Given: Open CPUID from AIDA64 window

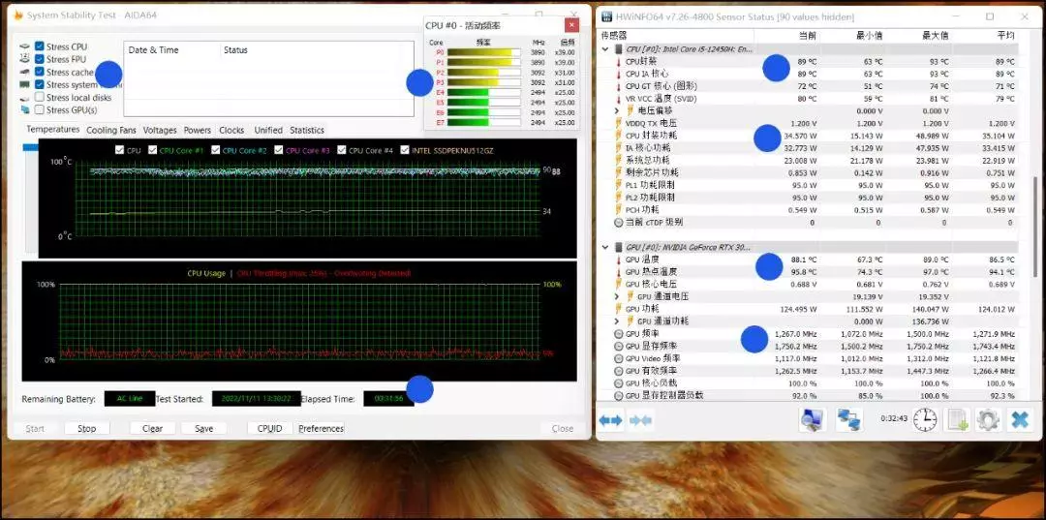Looking at the screenshot, I should (269, 429).
